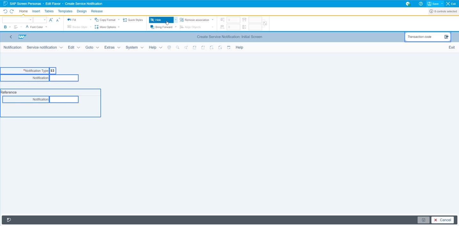Click the aspect ratio lock icon
The width and height of the screenshot is (459, 226).
point(265,23)
